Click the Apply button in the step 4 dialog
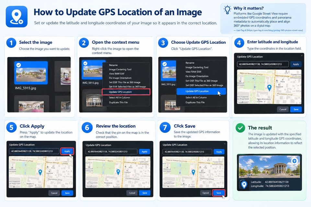The height and width of the screenshot is (207, 311). point(296,64)
